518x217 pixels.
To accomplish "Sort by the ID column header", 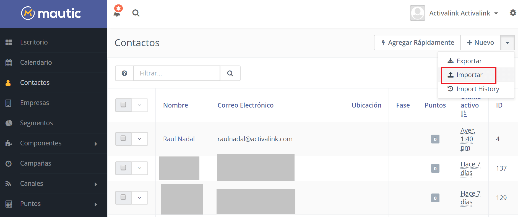I will click(x=499, y=105).
